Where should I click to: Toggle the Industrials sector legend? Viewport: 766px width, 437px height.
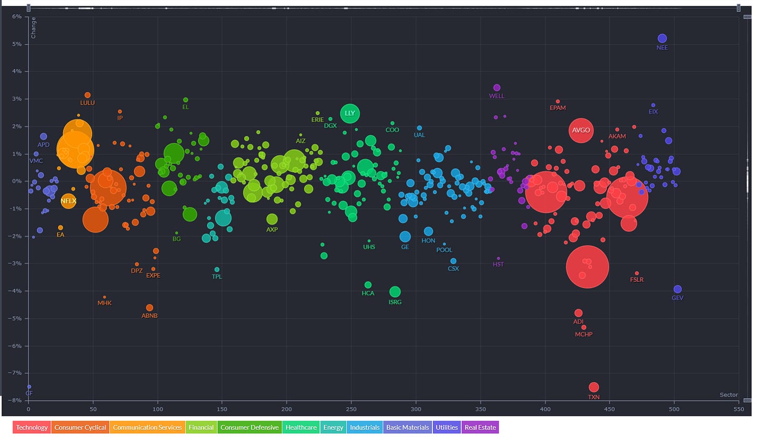(365, 428)
